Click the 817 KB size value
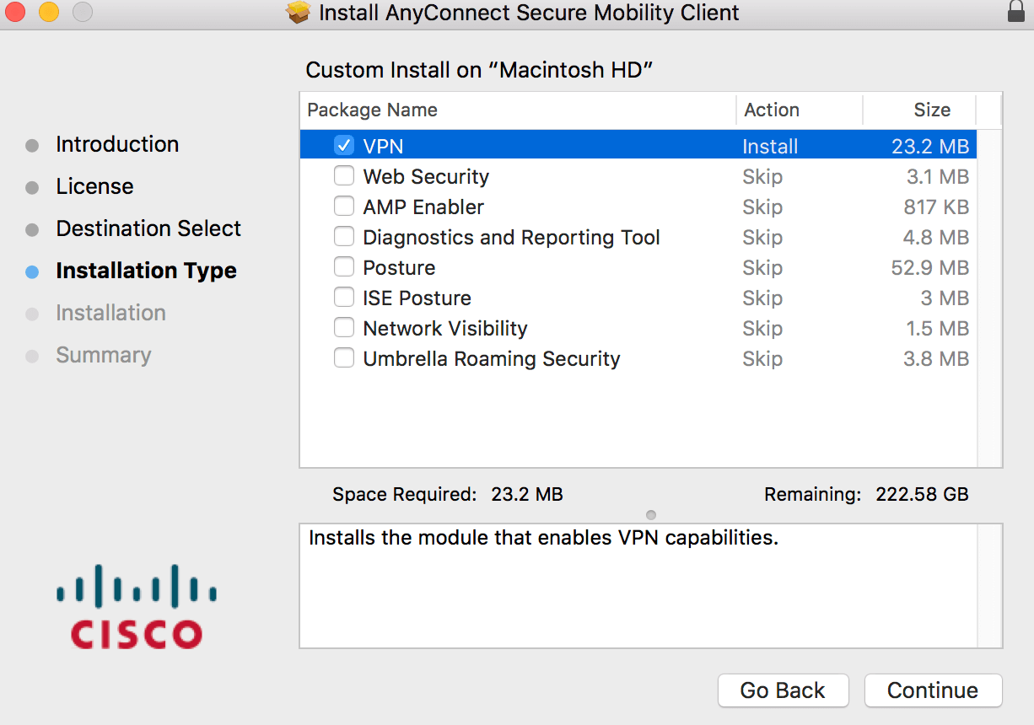 [936, 207]
